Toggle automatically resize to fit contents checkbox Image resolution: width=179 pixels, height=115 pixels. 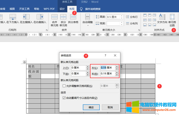(x=64, y=98)
